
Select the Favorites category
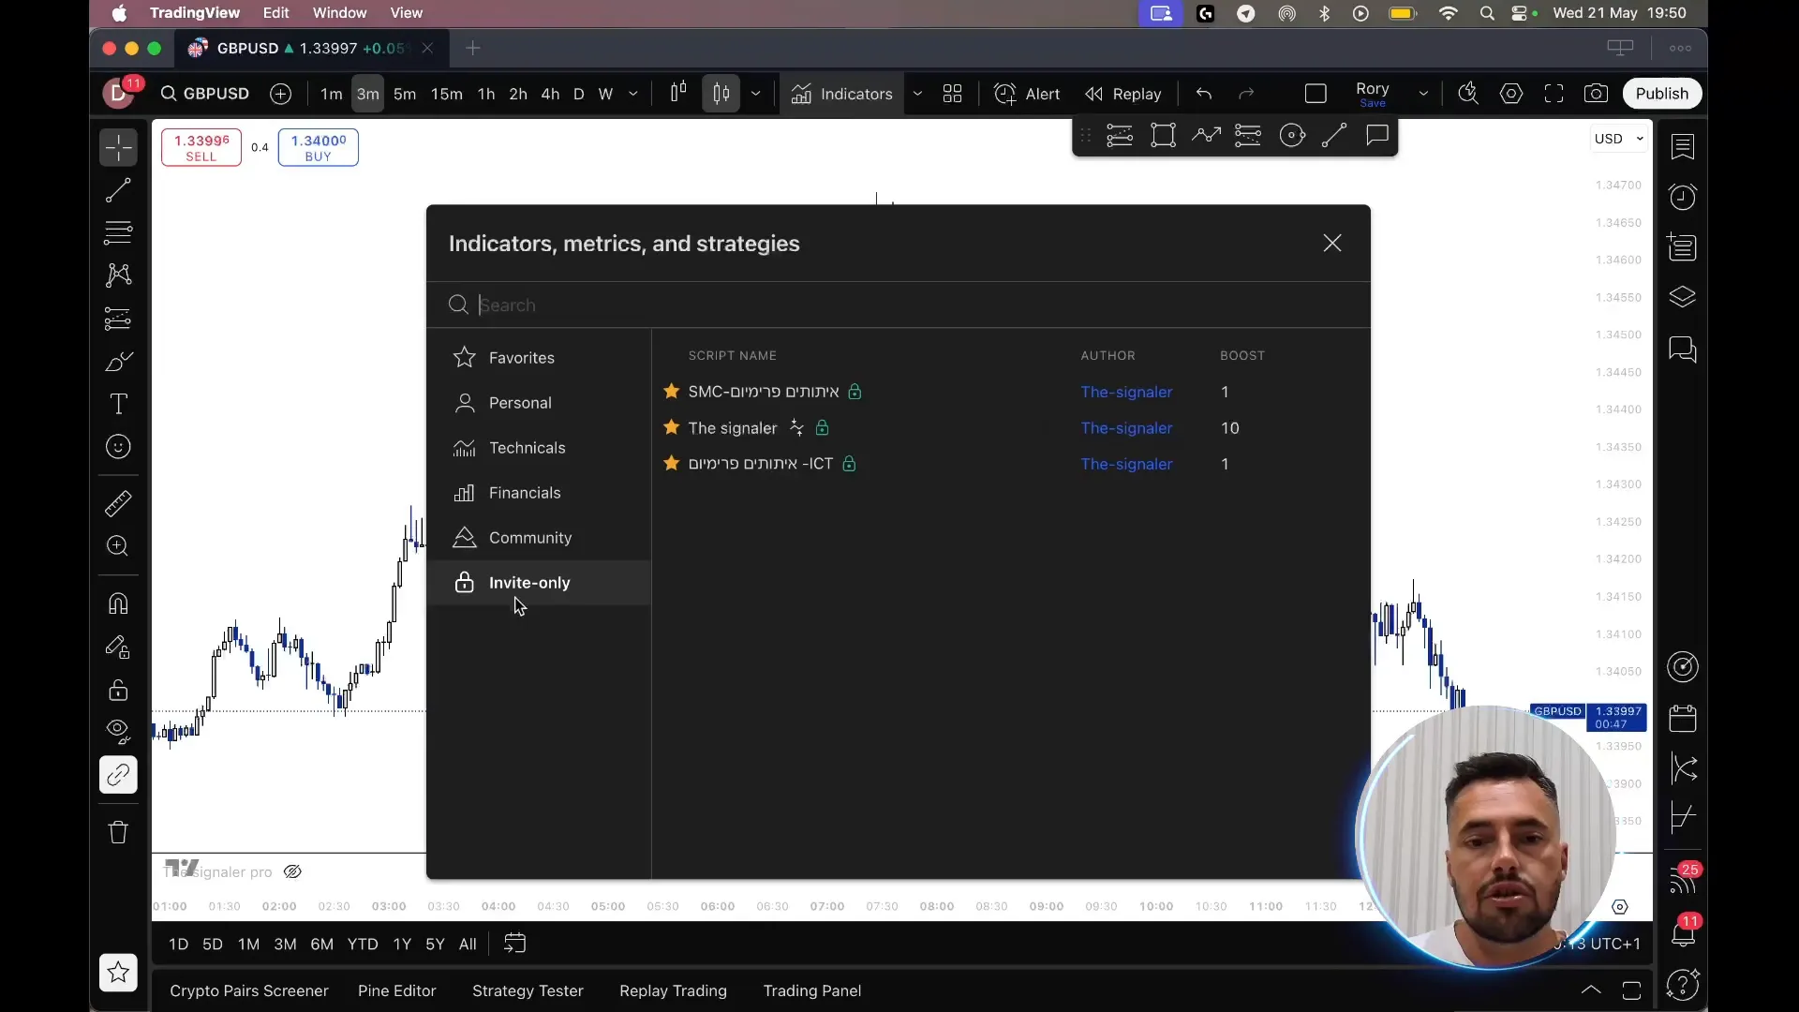click(x=539, y=358)
